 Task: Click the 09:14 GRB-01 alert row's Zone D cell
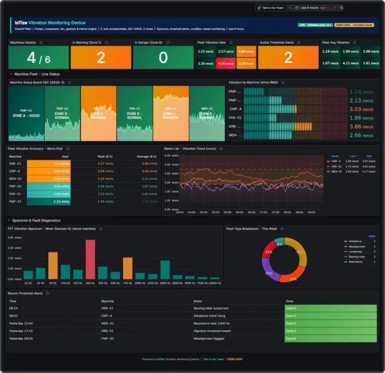coord(330,308)
